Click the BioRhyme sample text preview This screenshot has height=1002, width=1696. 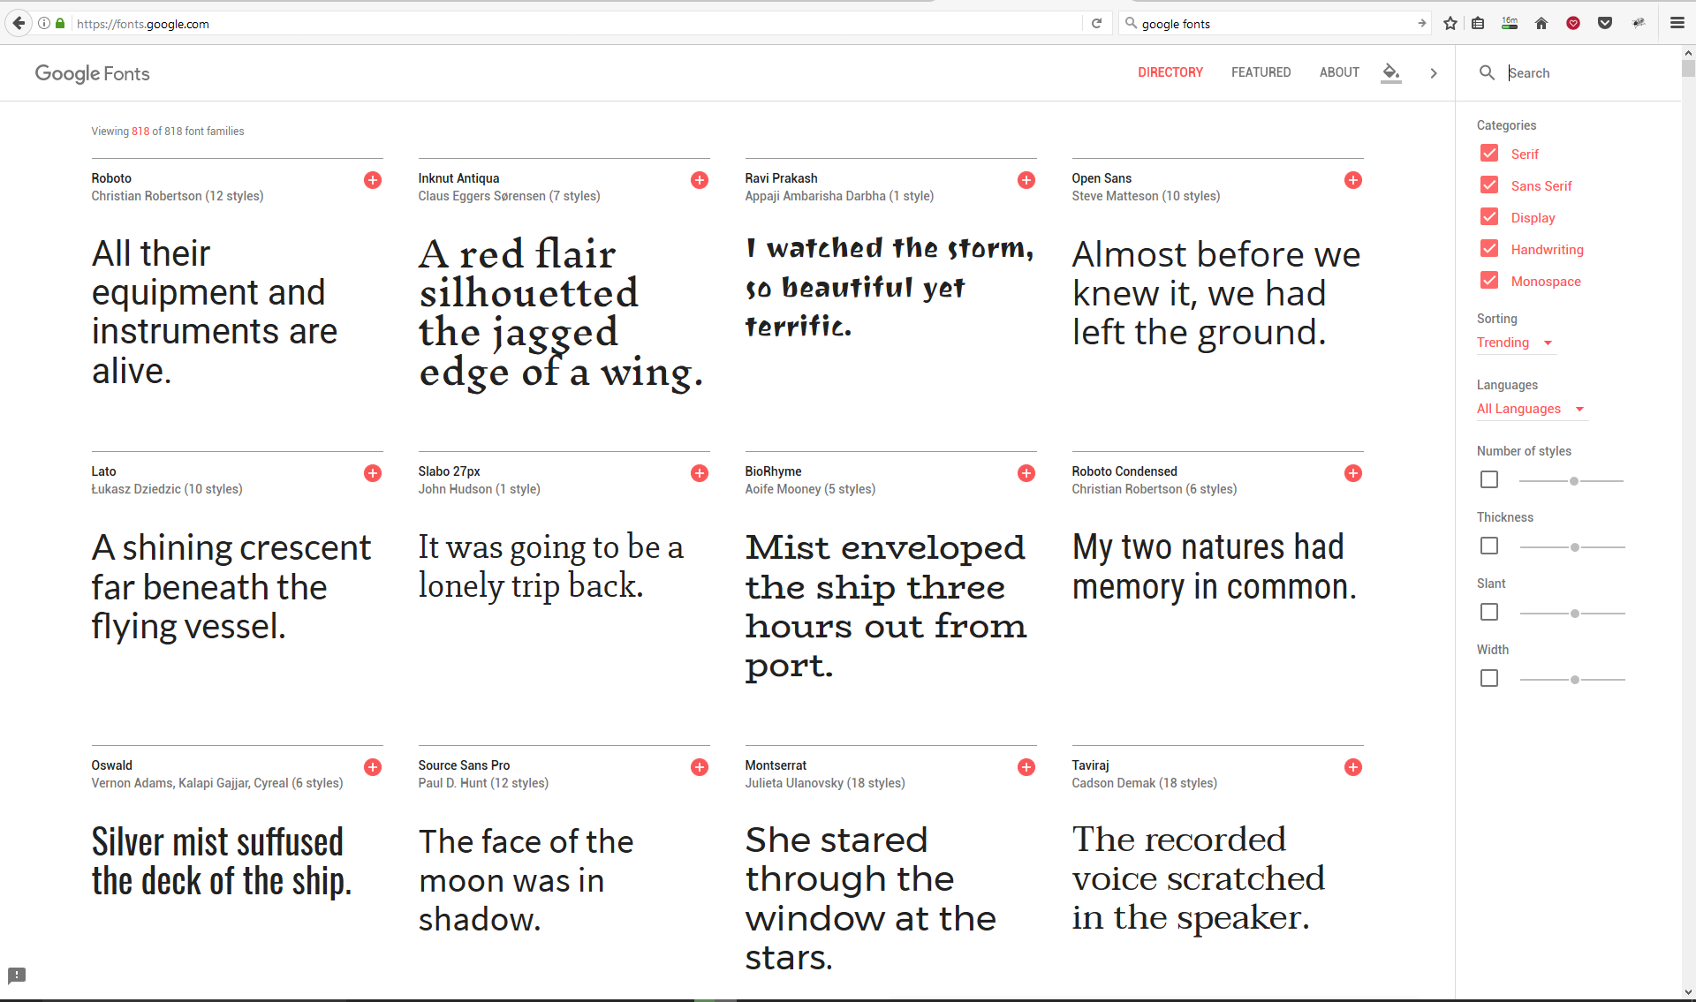(x=886, y=606)
